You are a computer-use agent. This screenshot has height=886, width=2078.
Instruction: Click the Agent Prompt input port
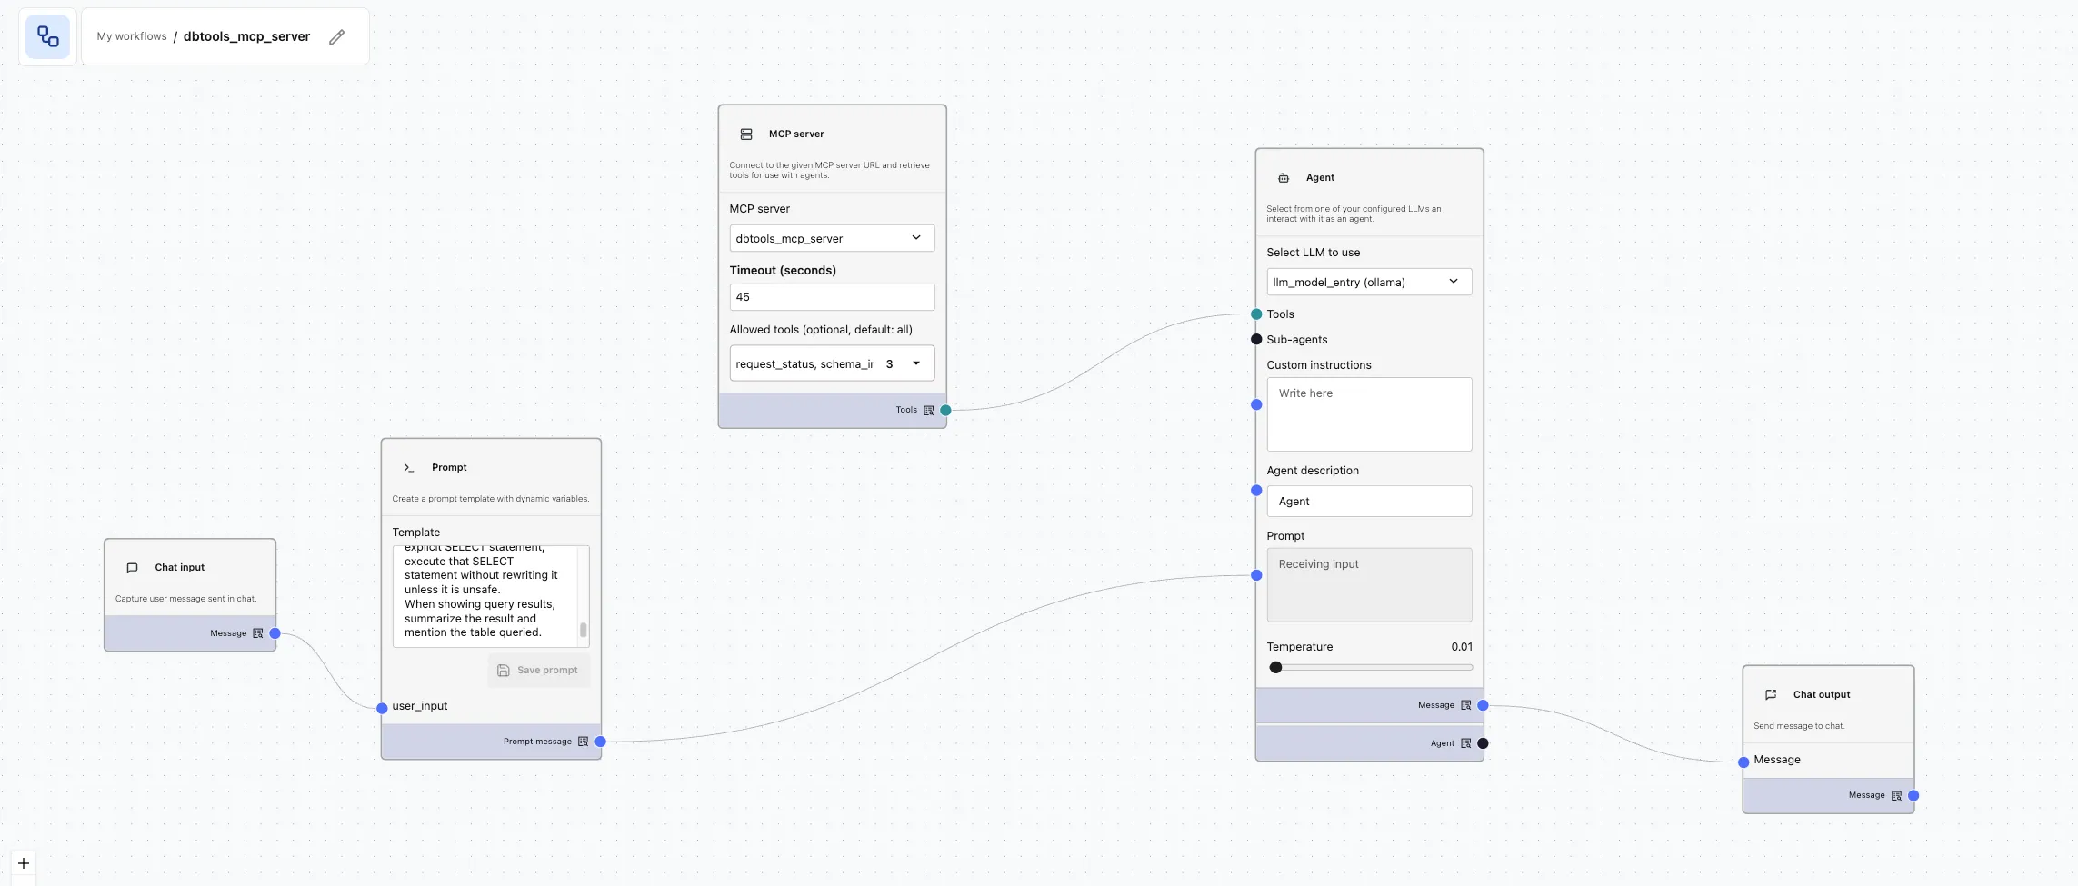1256,574
